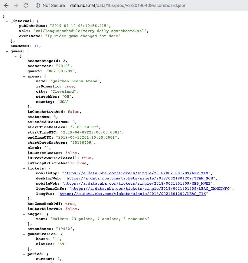Collapse the first game object in games
248x263 pixels.
pos(16,57)
